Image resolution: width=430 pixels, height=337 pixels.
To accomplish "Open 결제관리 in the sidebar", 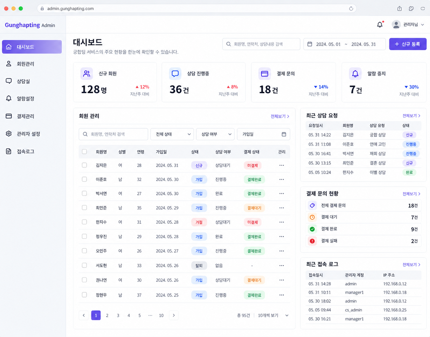I will [x=32, y=116].
